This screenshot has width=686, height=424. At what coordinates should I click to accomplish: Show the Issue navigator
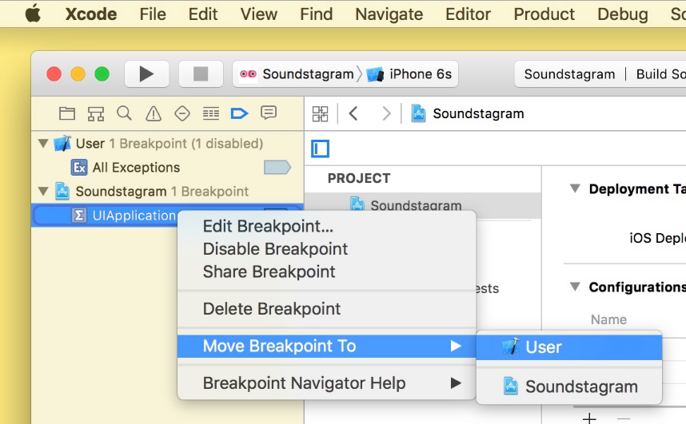click(154, 113)
